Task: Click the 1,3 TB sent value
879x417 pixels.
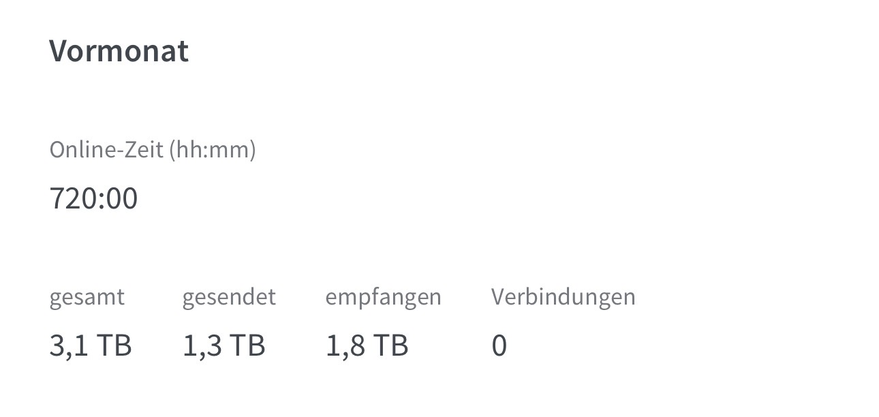Action: click(224, 346)
